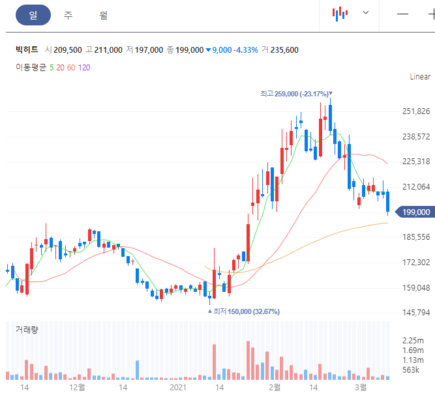
Task: Click the 2.25m volume axis label
Action: (x=413, y=341)
